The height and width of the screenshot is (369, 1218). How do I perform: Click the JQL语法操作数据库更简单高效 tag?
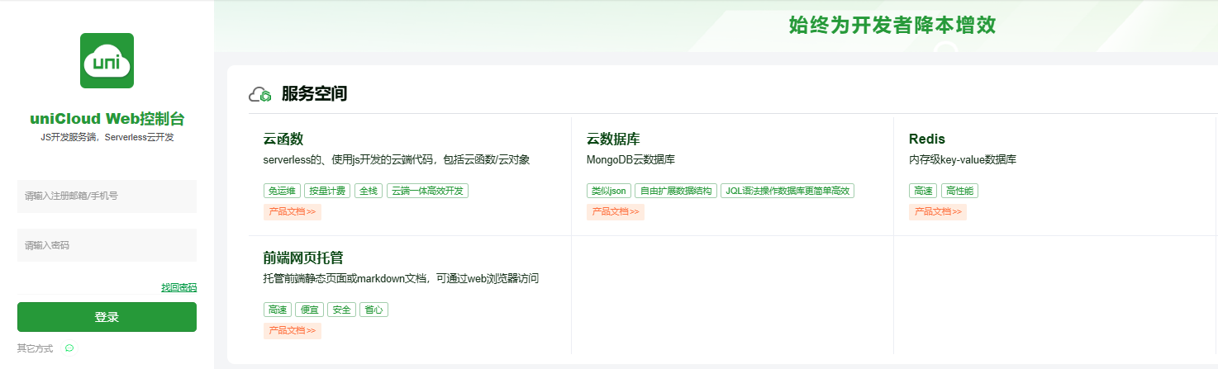(787, 191)
